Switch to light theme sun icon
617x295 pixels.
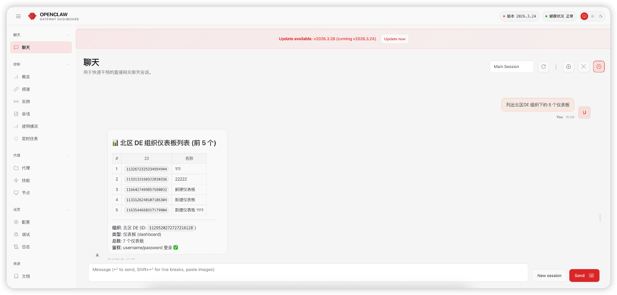tap(593, 16)
